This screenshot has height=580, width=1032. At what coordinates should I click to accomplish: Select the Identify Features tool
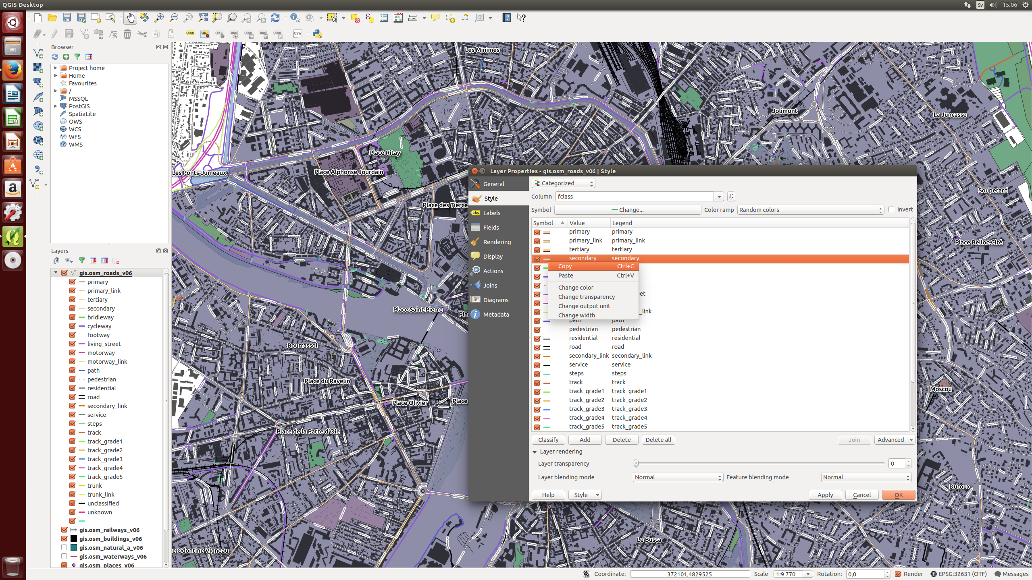coord(295,18)
